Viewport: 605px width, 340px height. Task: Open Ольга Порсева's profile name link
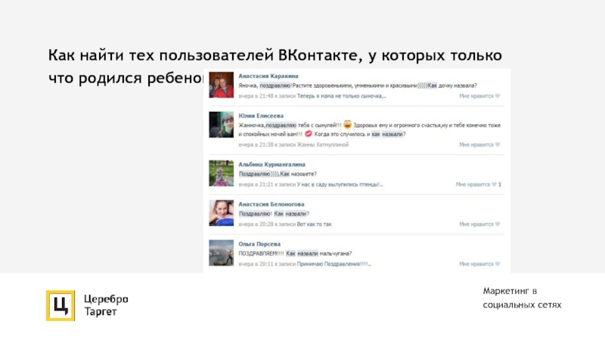pyautogui.click(x=259, y=243)
